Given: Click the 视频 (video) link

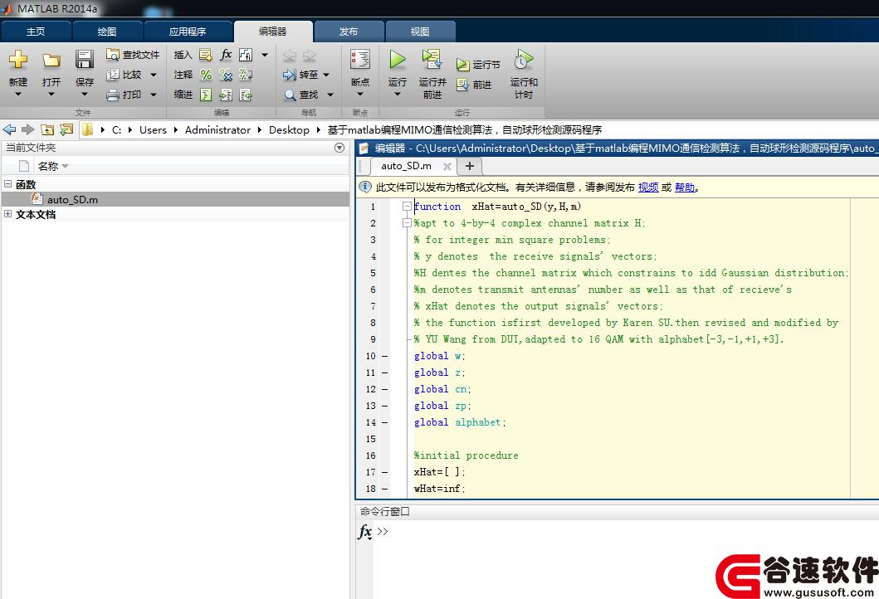Looking at the screenshot, I should click(x=648, y=187).
